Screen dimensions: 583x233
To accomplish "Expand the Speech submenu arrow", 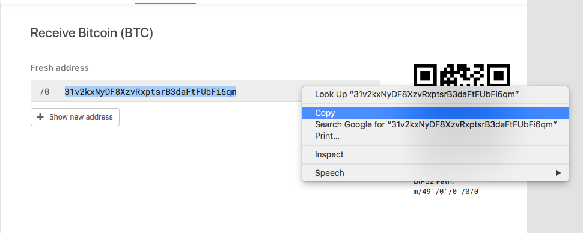I will 558,173.
